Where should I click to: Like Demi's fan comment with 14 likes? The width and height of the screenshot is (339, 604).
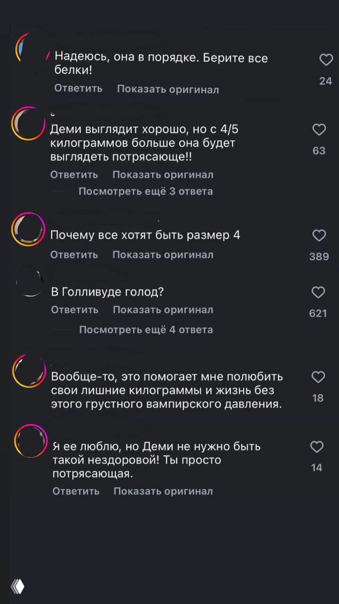tap(317, 447)
